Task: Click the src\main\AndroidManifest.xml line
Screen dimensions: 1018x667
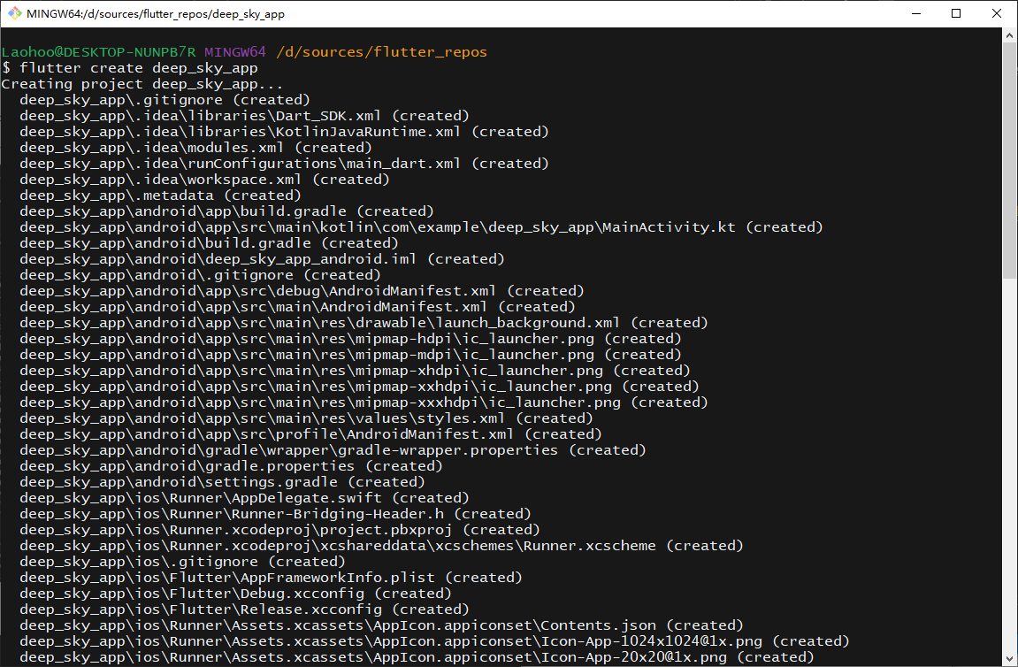Action: tap(297, 307)
